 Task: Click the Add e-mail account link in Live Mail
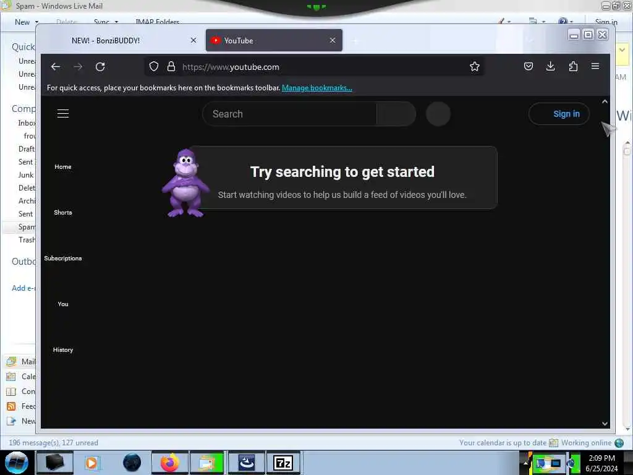pos(23,288)
